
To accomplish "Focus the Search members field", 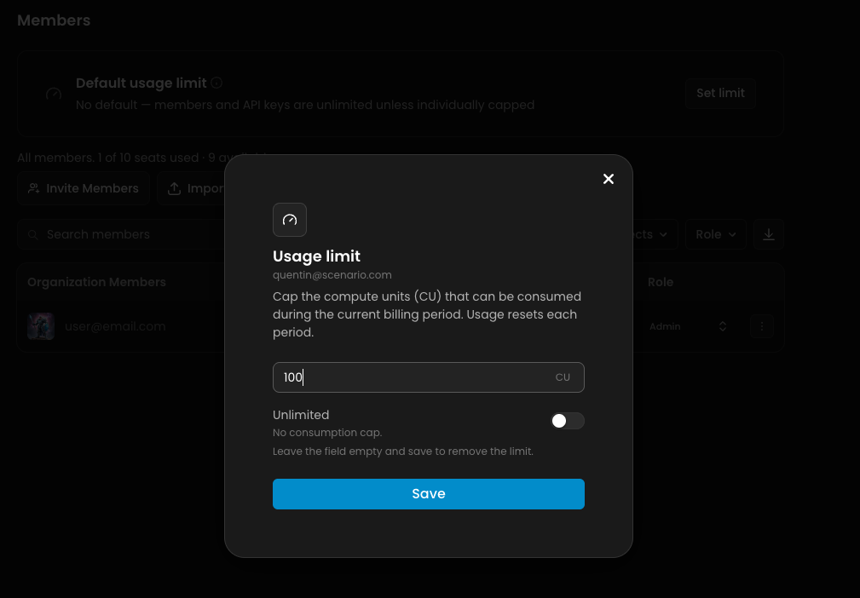I will (x=122, y=234).
